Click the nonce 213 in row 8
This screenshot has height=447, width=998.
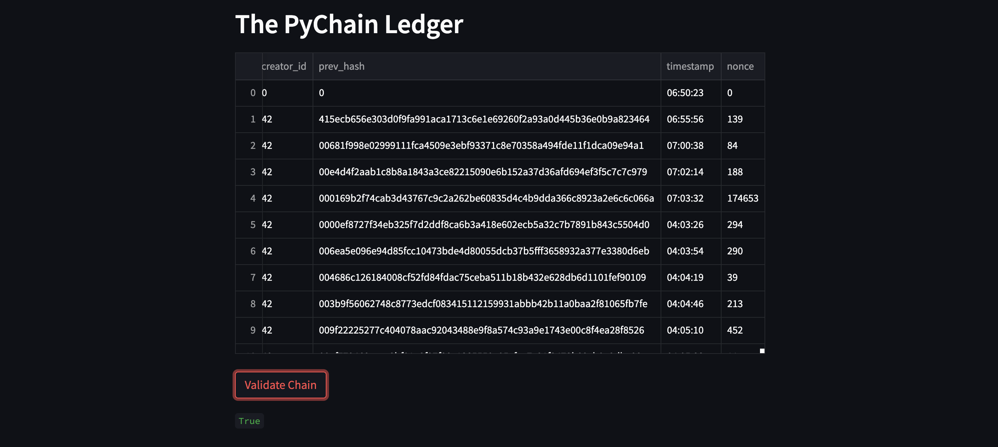point(735,303)
